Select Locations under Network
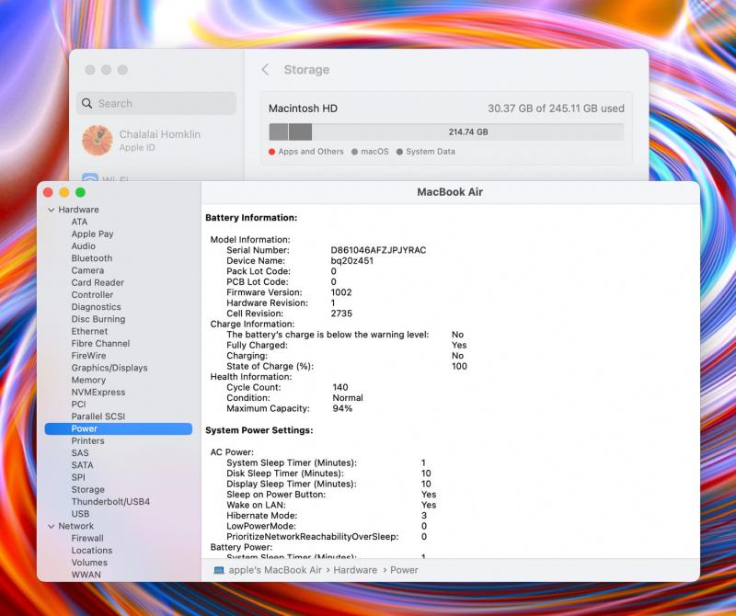Viewport: 736px width, 616px height. click(x=91, y=551)
